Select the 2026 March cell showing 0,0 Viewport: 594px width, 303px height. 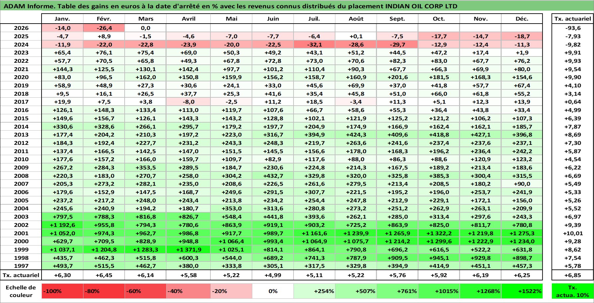click(145, 28)
